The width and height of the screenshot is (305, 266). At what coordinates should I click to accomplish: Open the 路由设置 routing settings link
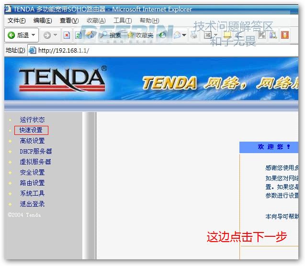point(32,183)
